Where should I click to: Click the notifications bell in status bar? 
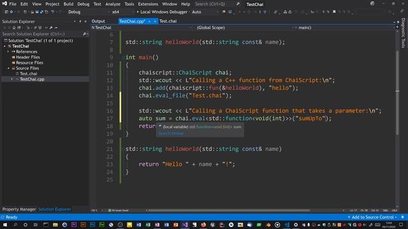coord(402,217)
